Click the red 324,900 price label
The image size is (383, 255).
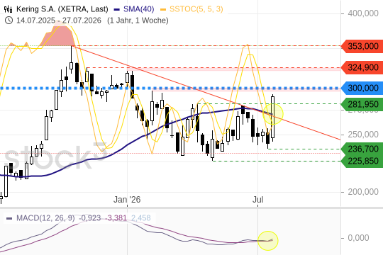[362, 67]
